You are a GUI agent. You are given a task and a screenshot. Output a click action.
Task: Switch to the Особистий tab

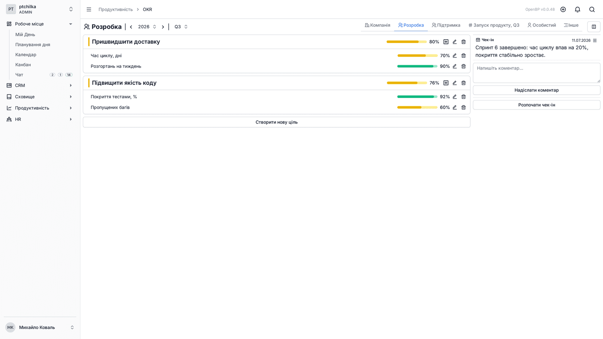542,25
